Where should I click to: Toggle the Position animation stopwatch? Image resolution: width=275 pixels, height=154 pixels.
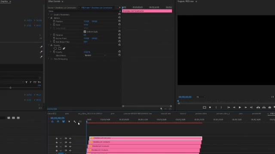click(54, 21)
